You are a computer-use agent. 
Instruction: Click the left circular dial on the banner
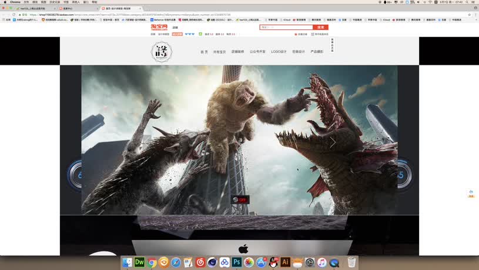point(75,175)
